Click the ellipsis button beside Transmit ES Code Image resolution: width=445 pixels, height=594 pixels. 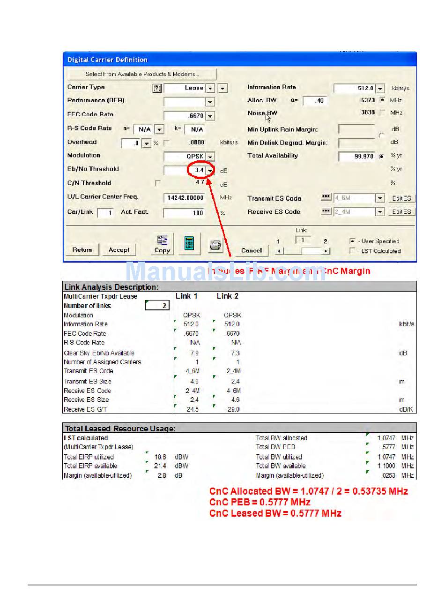click(x=326, y=198)
